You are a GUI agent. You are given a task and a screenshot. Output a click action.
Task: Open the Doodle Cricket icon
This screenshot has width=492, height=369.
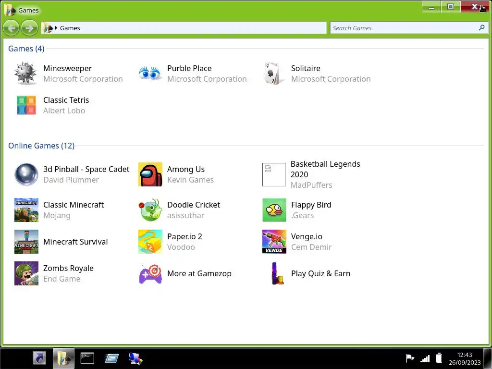(150, 210)
